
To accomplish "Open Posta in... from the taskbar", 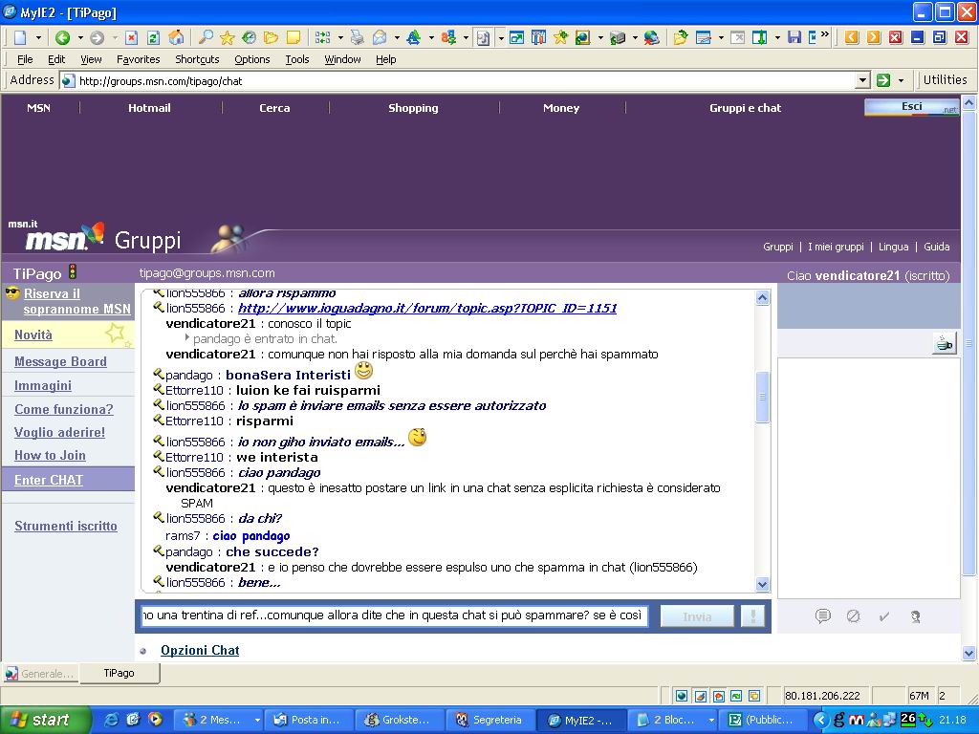I will [x=309, y=720].
